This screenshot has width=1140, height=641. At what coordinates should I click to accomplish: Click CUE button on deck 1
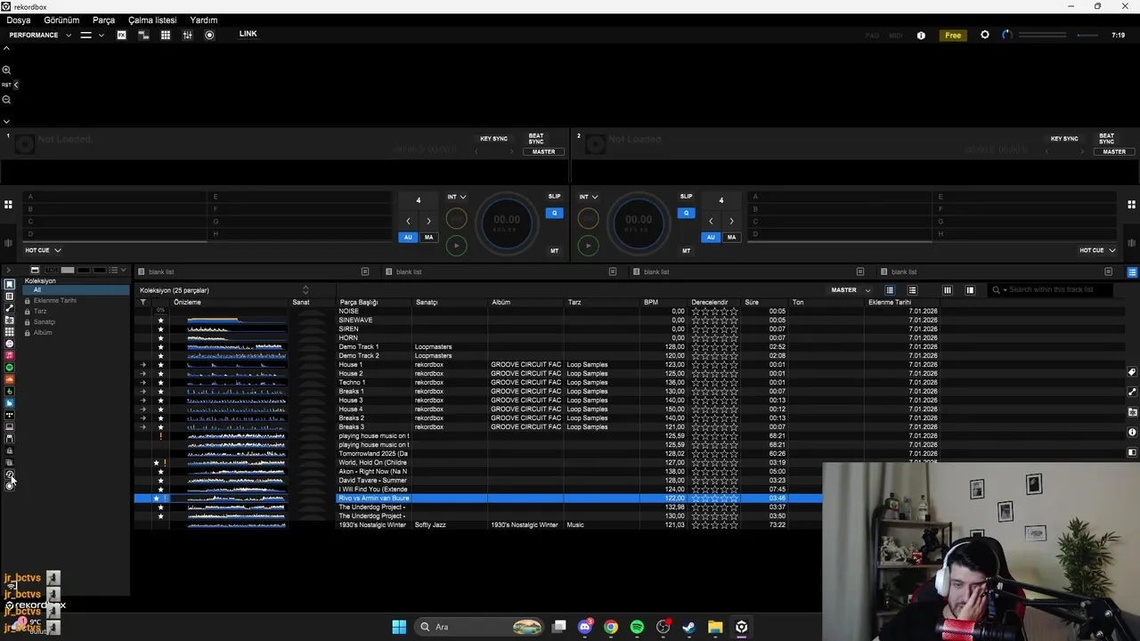(x=456, y=218)
